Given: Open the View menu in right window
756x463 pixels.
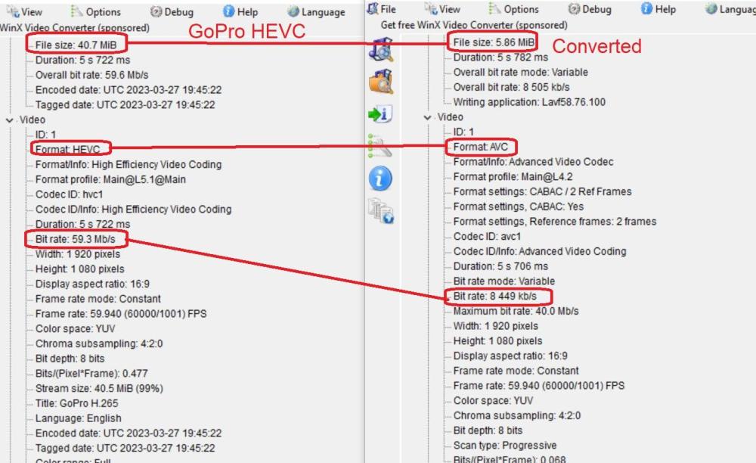Looking at the screenshot, I should pyautogui.click(x=442, y=9).
